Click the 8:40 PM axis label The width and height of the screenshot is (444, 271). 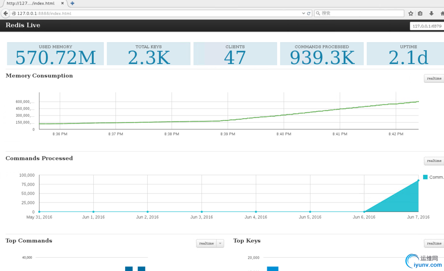click(284, 134)
